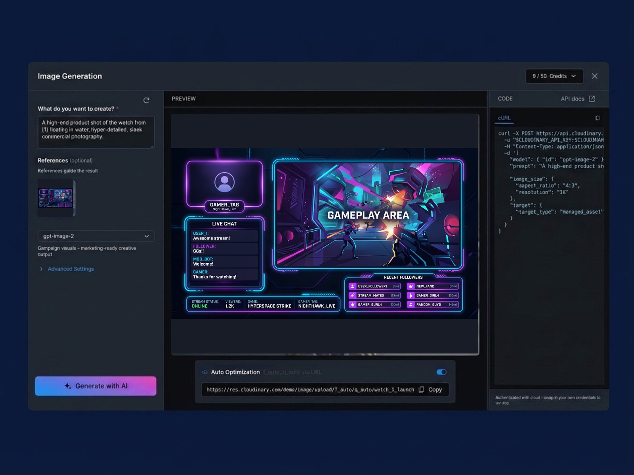This screenshot has width=634, height=475.
Task: Close the Image Generation dialog
Action: (594, 76)
